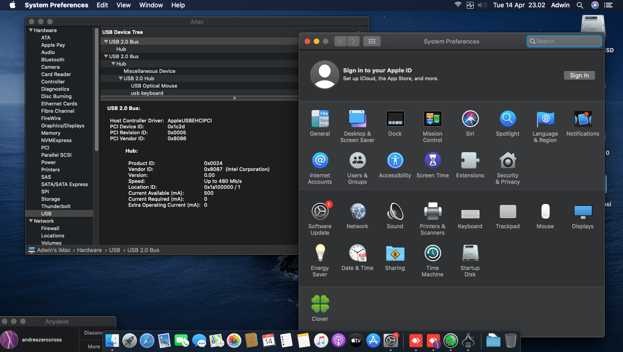Click inside the System Preferences search field
This screenshot has width=623, height=352.
(564, 41)
